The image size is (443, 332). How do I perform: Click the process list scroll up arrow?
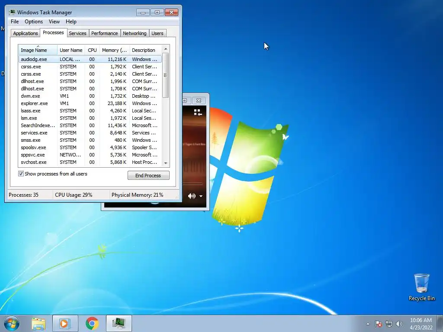[166, 49]
